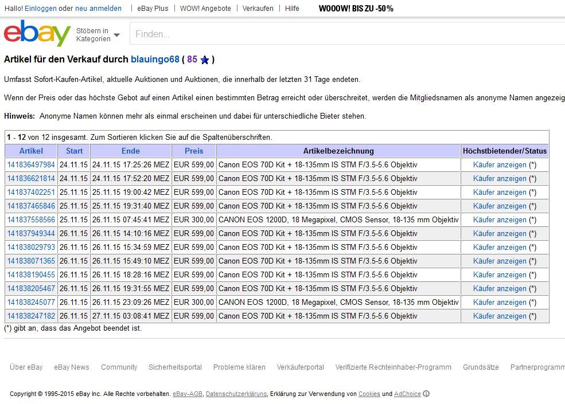This screenshot has width=565, height=404.
Task: Click the eBay News footer link
Action: pyautogui.click(x=71, y=367)
